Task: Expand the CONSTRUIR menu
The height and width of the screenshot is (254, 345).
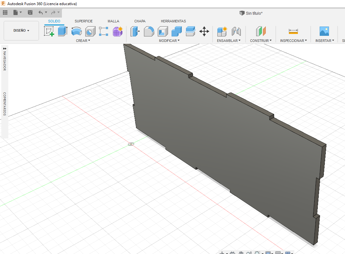Action: pyautogui.click(x=261, y=41)
